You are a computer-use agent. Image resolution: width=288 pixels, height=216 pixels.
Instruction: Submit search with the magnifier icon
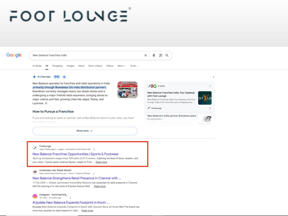(x=167, y=55)
